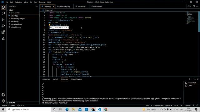Click the lightbulb code action on line 6

click(49, 25)
